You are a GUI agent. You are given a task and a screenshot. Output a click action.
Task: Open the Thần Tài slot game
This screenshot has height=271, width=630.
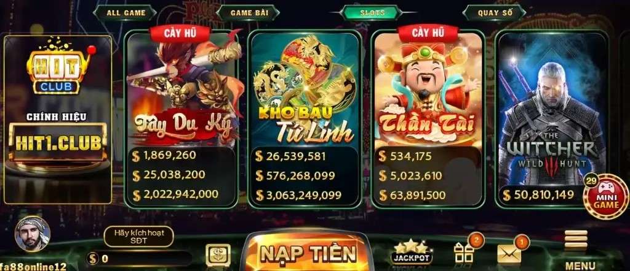pos(428,120)
